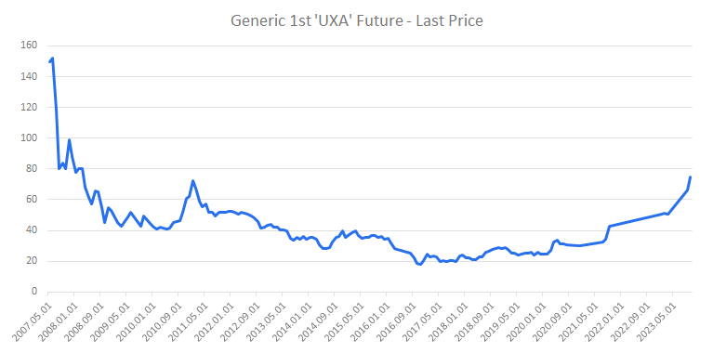Click the 2011 price spike near 72
This screenshot has height=353, width=713.
[x=192, y=181]
